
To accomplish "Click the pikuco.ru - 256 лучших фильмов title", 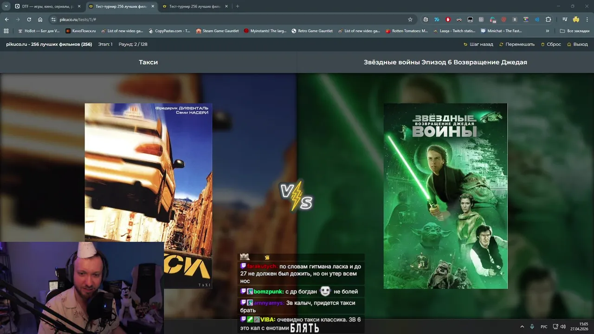I will click(x=49, y=45).
